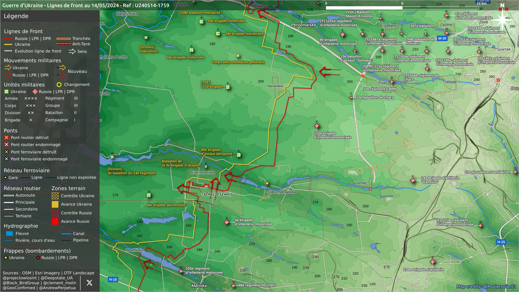The image size is (519, 292).
Task: Click the Changement yellow circle legend icon
Action: (x=59, y=85)
